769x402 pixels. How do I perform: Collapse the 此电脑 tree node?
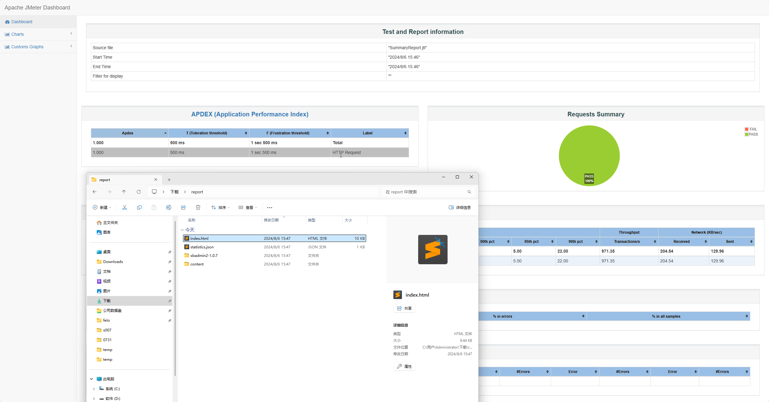pos(92,379)
